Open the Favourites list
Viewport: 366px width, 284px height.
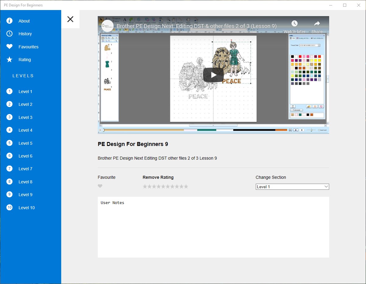pos(28,47)
